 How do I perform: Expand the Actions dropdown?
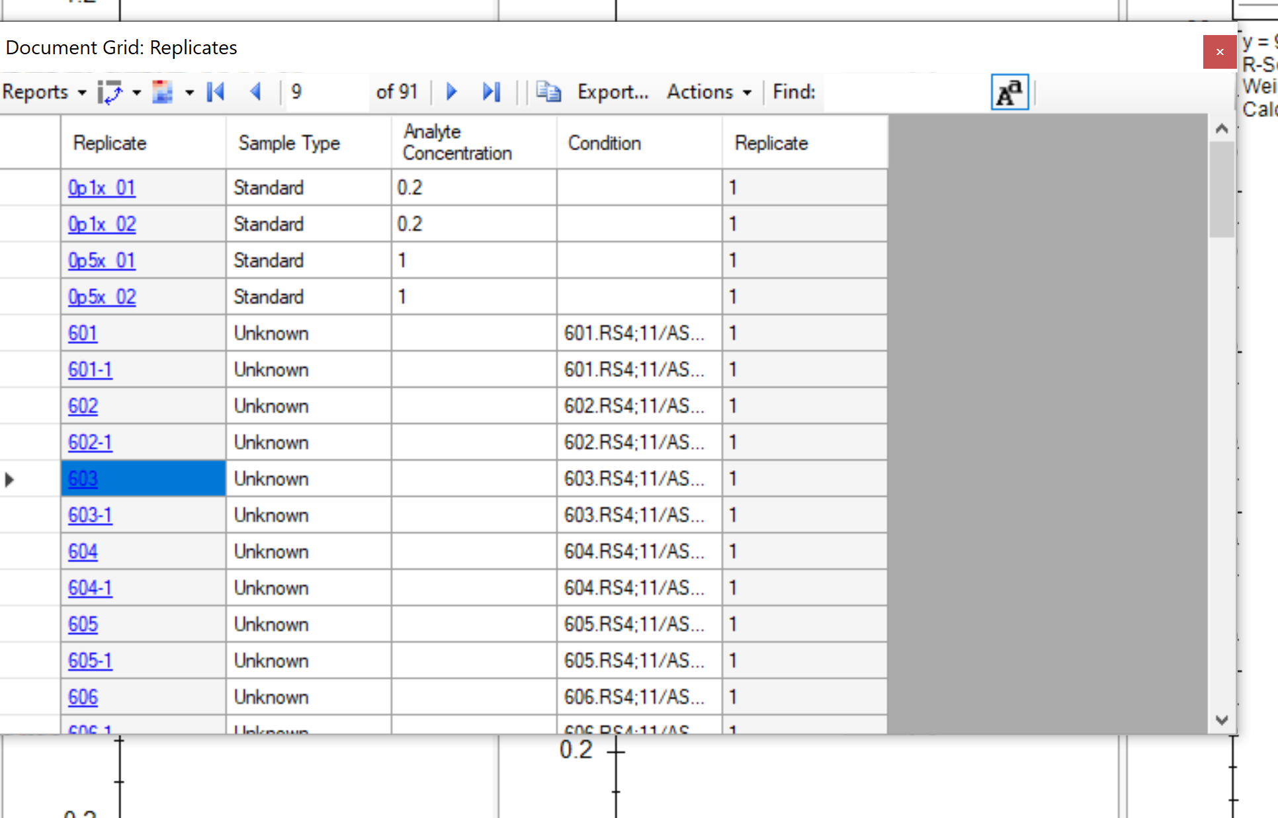[709, 92]
